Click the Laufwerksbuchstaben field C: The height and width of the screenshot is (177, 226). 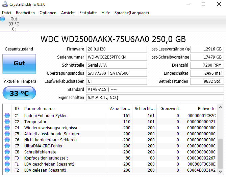(x=117, y=81)
